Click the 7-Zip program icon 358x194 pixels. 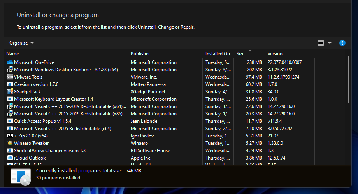coord(10,136)
